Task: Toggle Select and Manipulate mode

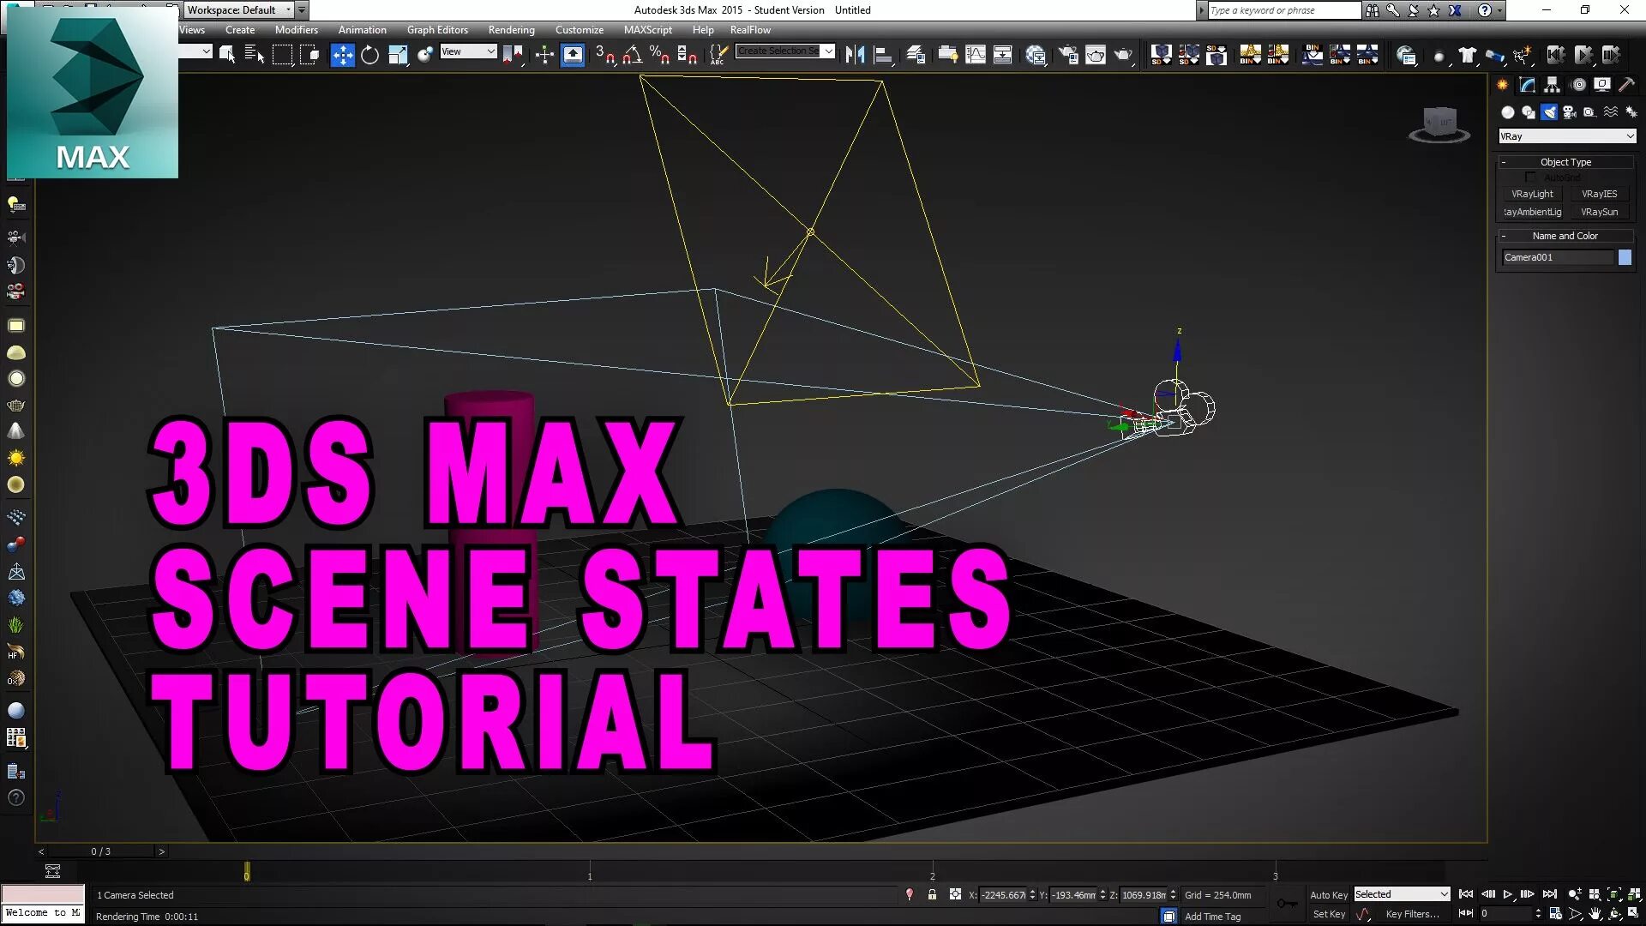Action: 544,56
